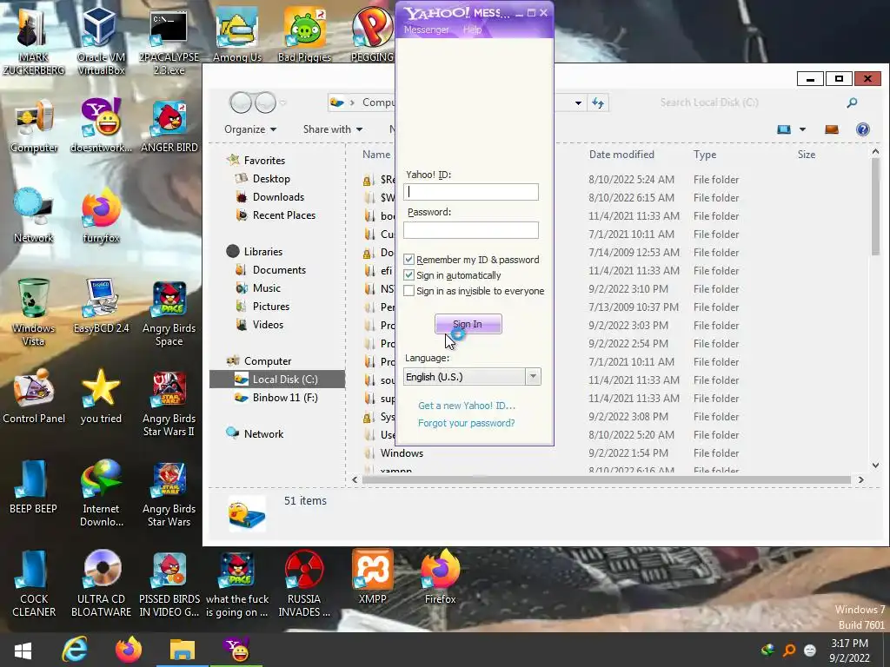Select the ANGER BIRD desktop icon
This screenshot has width=890, height=667.
pos(169,126)
